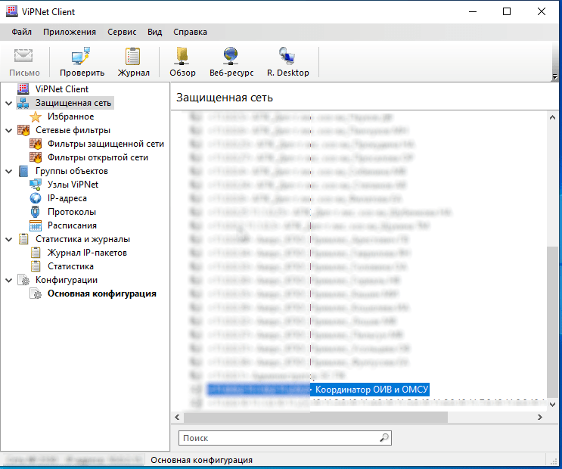Click the Группы объектов book icon
This screenshot has height=469, width=562.
pyautogui.click(x=23, y=171)
